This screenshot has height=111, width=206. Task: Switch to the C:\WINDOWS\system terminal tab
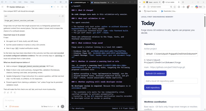point(80,2)
